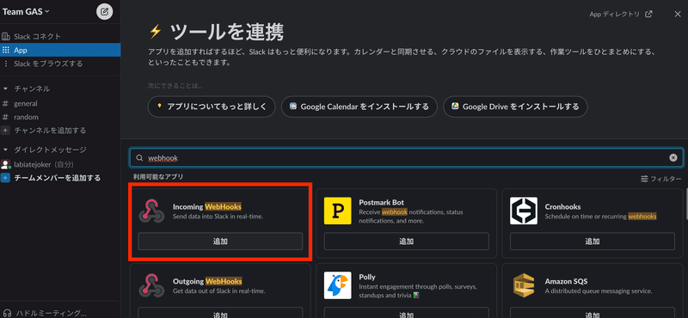
Task: Click Google Calendar をインストールする
Action: click(x=359, y=107)
